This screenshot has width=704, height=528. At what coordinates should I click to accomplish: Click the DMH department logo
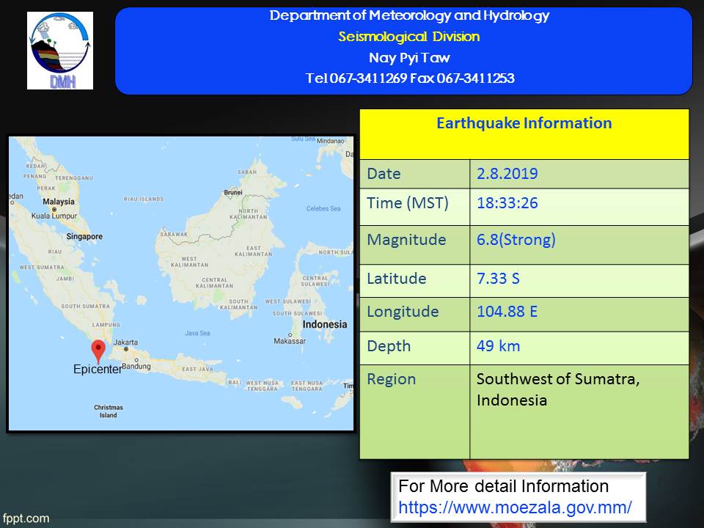[60, 51]
